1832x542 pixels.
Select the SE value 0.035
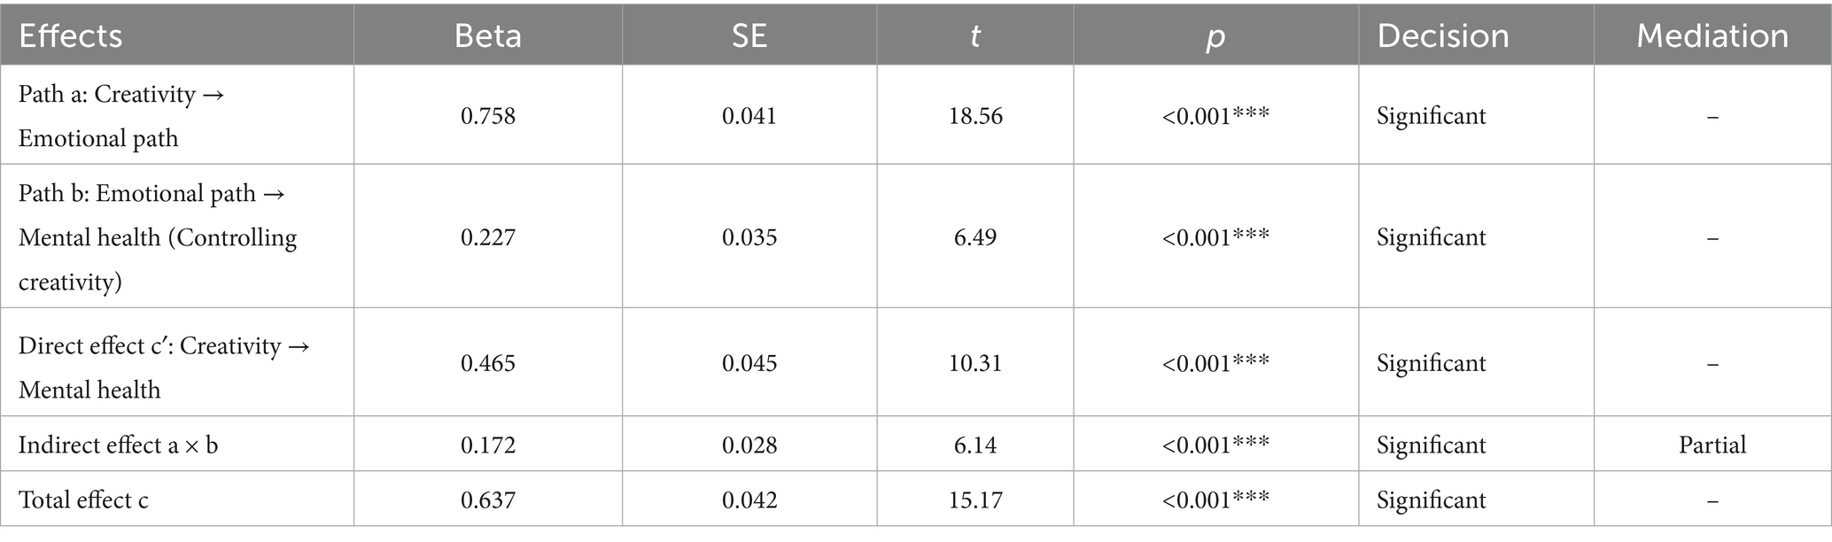coord(749,237)
